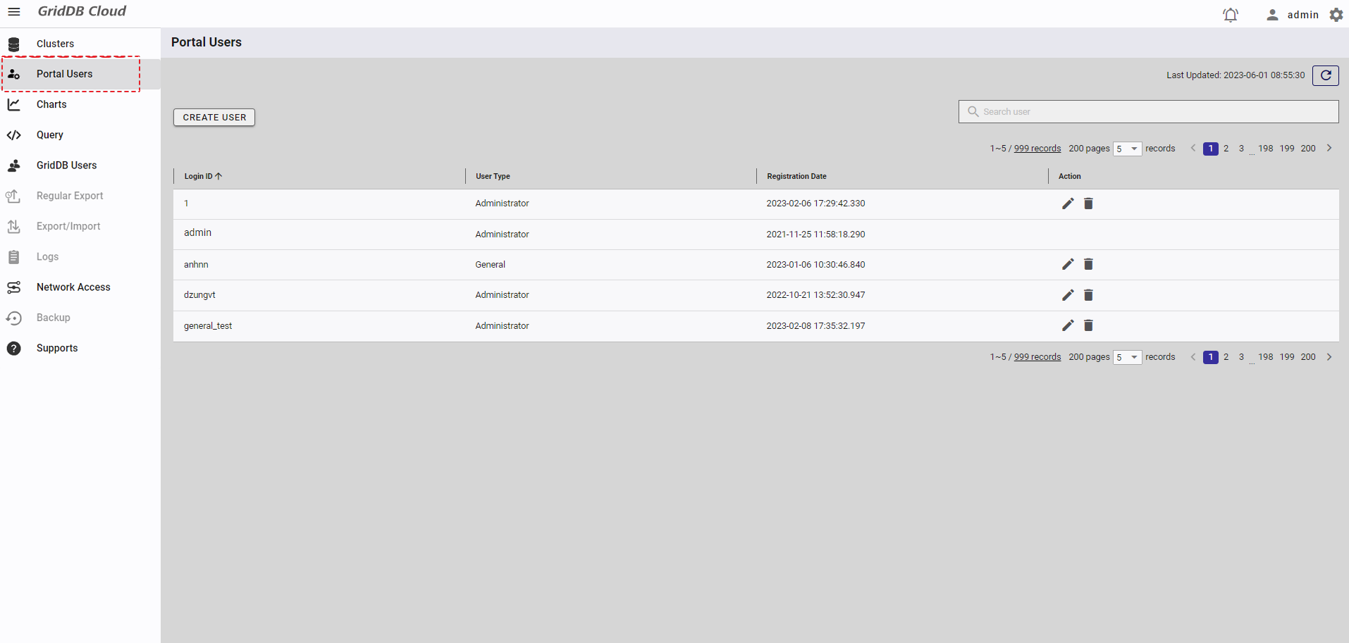Delete the dzungvt user via trash icon
This screenshot has height=643, width=1349.
coord(1088,295)
